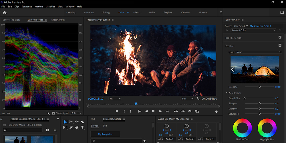Switch to the Editing workspace
286x143 pixels.
[x=106, y=13]
